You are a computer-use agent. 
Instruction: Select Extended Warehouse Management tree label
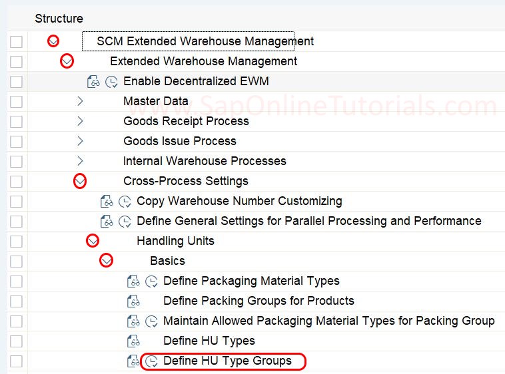(204, 61)
